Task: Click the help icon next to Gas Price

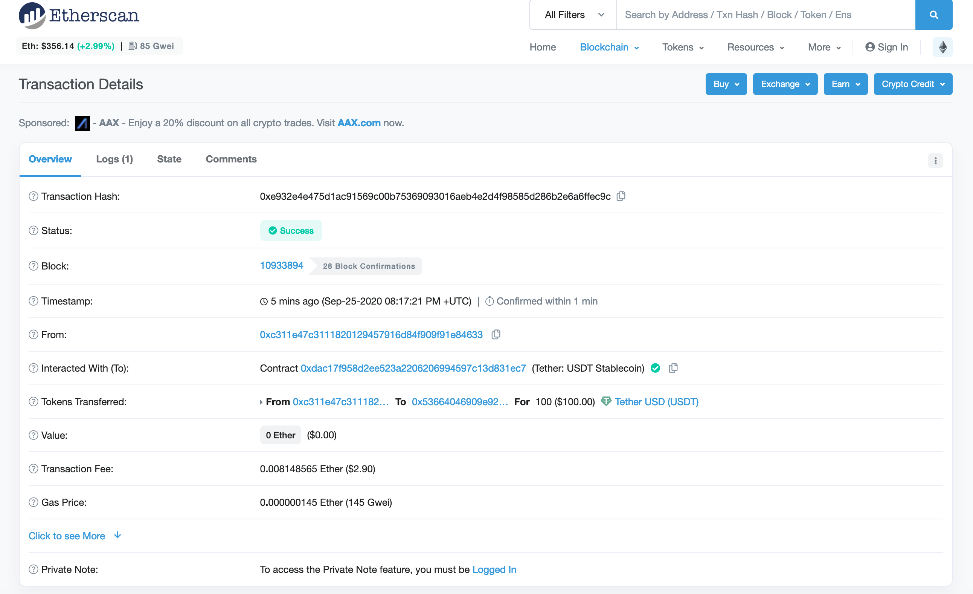Action: (x=33, y=502)
